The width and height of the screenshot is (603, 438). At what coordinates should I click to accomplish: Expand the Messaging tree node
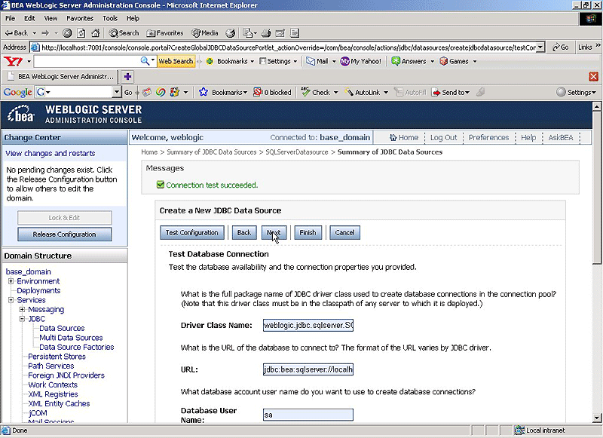pos(23,310)
